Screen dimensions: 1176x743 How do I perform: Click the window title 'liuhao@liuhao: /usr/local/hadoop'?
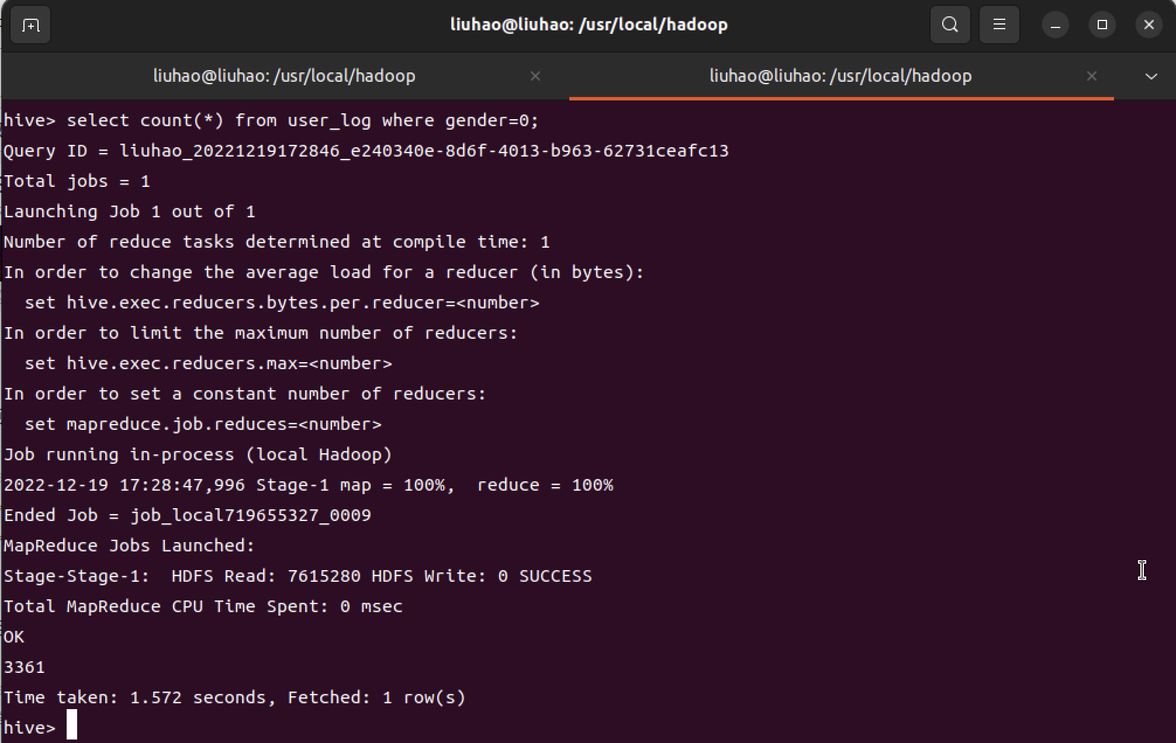[x=589, y=25]
